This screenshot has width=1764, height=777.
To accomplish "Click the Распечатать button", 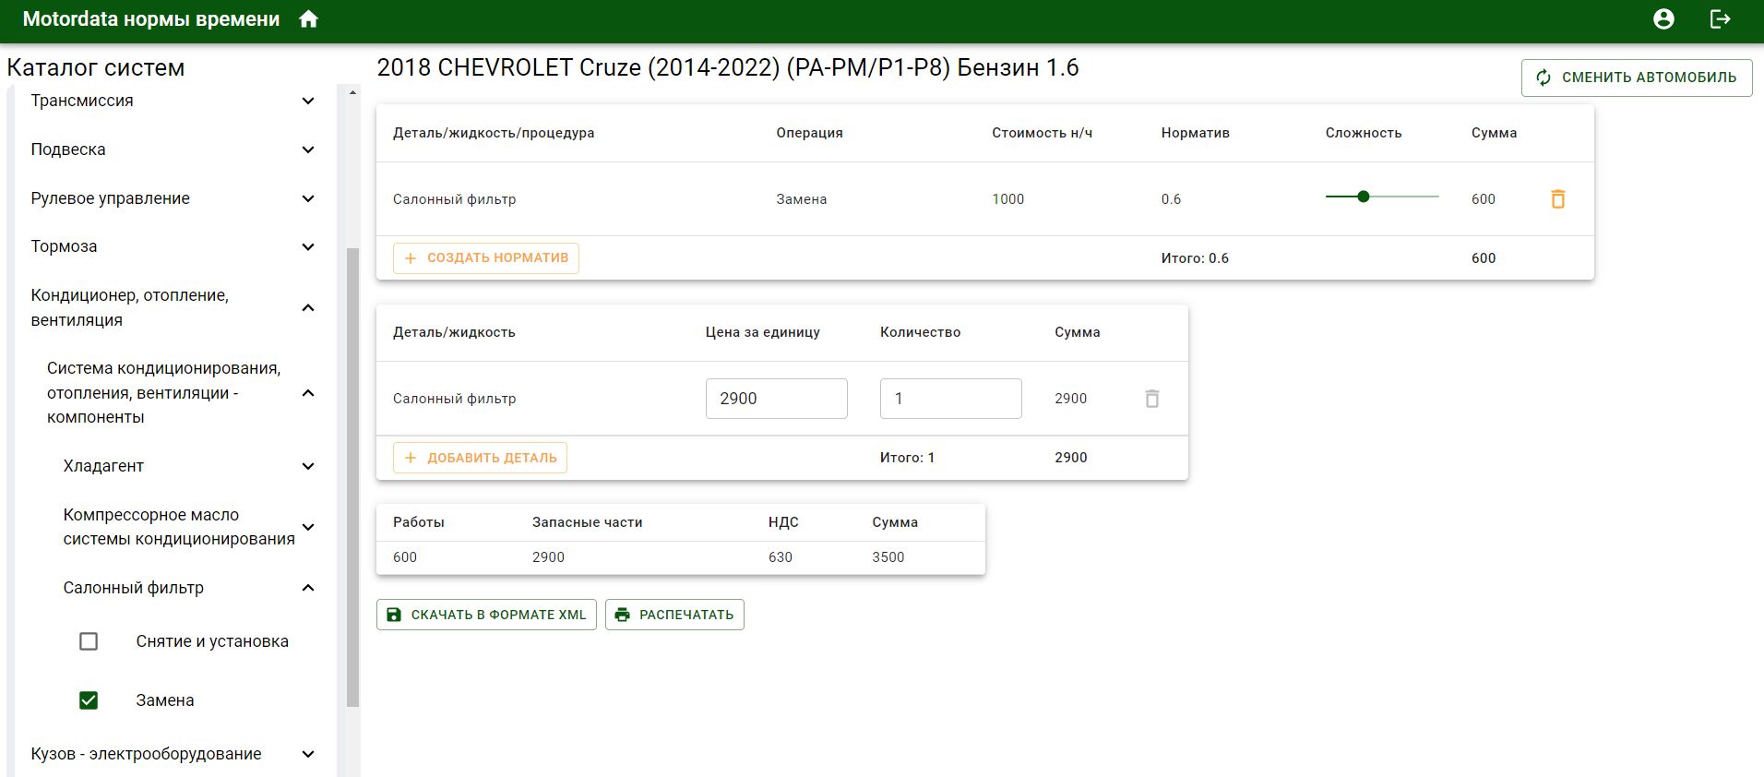I will (x=674, y=615).
